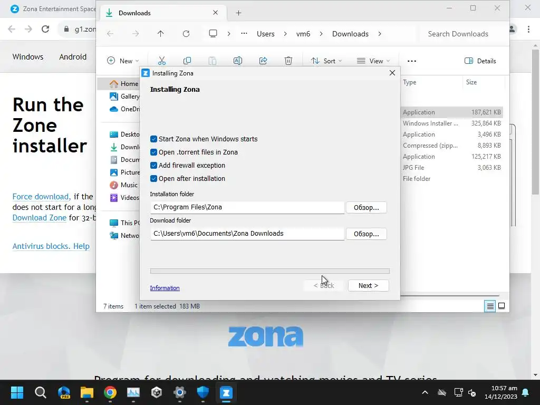The width and height of the screenshot is (540, 405).
Task: Click the Rename icon in File Explorer toolbar
Action: click(x=238, y=61)
